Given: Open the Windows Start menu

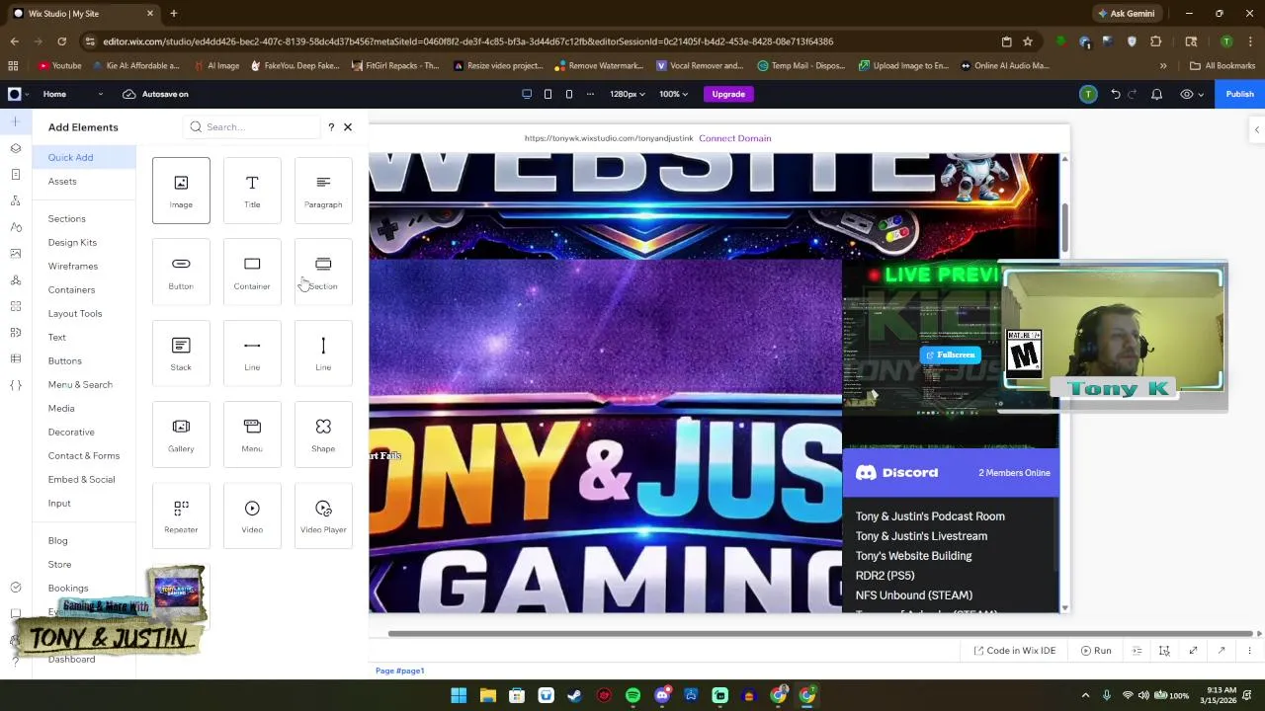Looking at the screenshot, I should [x=459, y=695].
